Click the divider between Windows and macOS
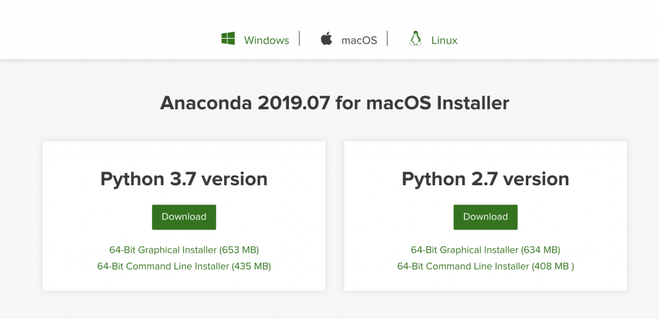659x319 pixels. click(x=299, y=39)
